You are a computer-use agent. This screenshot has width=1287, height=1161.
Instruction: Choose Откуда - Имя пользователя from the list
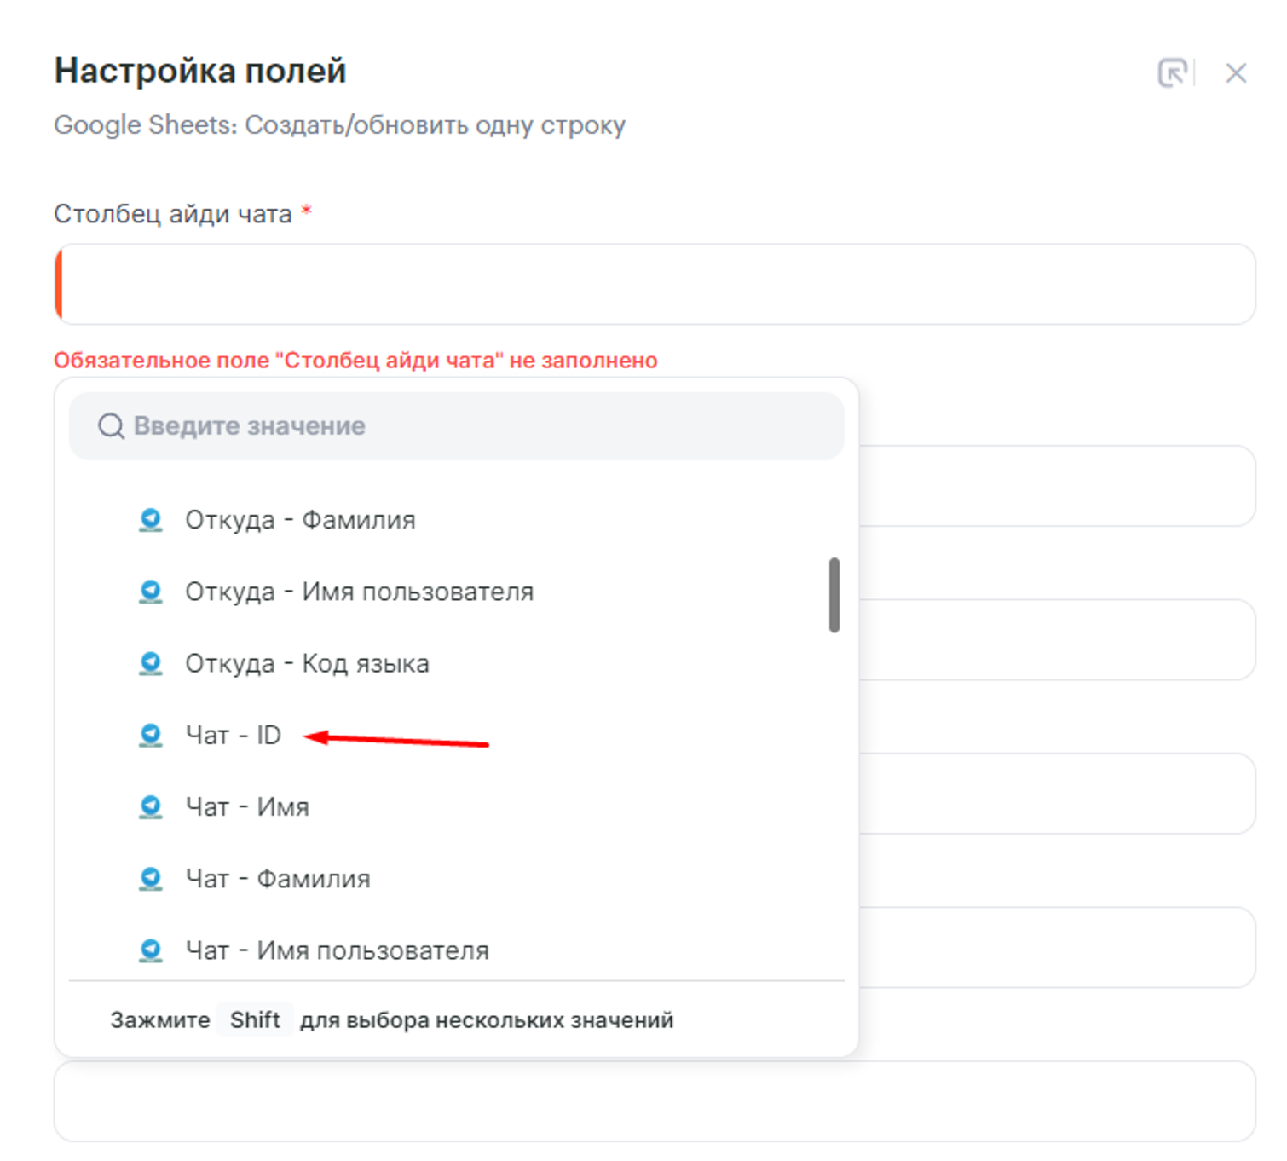359,592
